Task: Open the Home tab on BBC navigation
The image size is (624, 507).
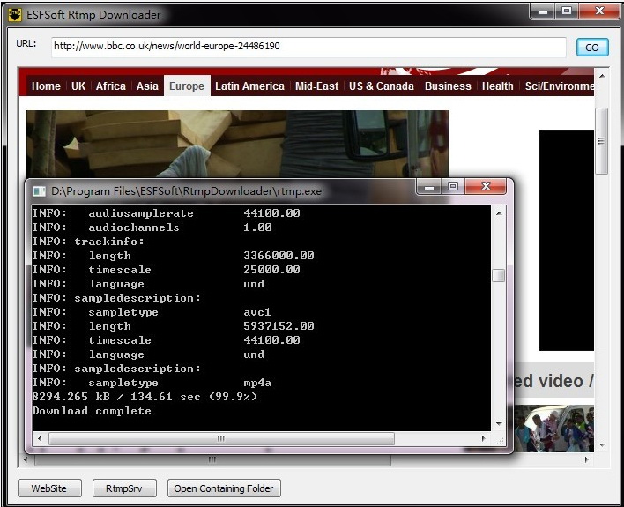Action: [46, 86]
